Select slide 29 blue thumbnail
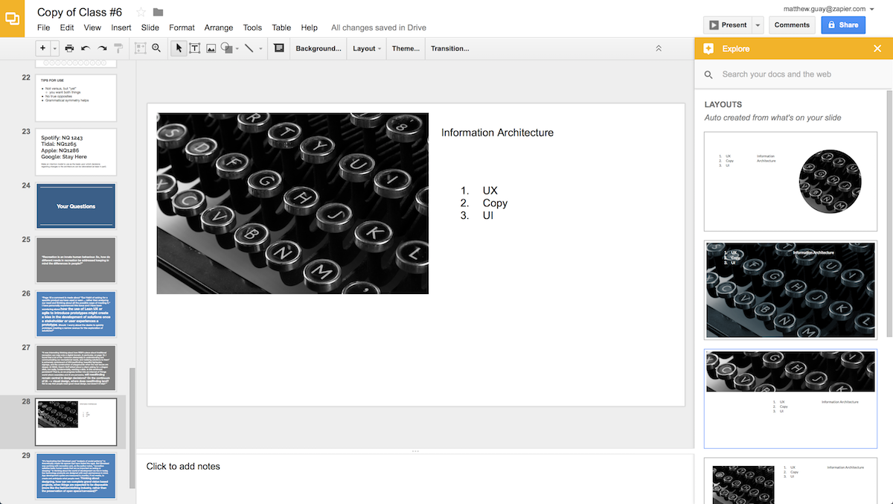Image resolution: width=893 pixels, height=504 pixels. point(76,476)
